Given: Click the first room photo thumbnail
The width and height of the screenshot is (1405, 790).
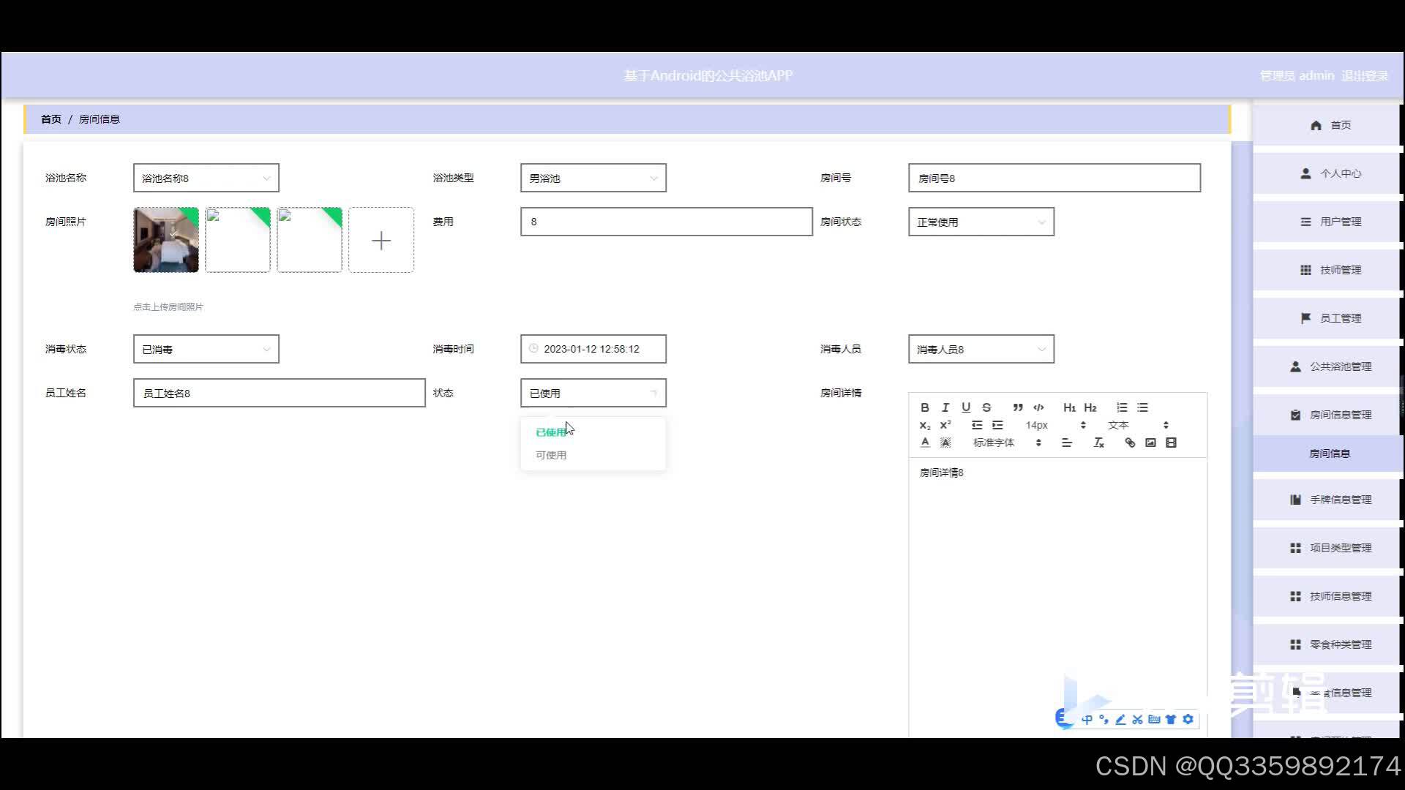Looking at the screenshot, I should tap(166, 240).
